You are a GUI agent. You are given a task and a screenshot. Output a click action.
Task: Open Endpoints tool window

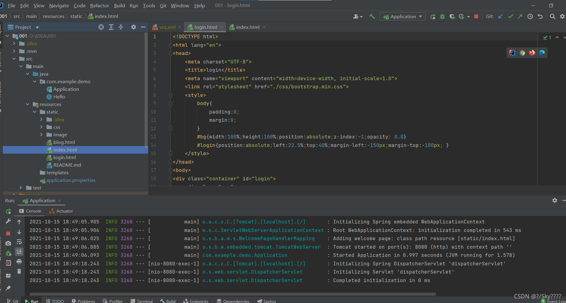(x=196, y=301)
